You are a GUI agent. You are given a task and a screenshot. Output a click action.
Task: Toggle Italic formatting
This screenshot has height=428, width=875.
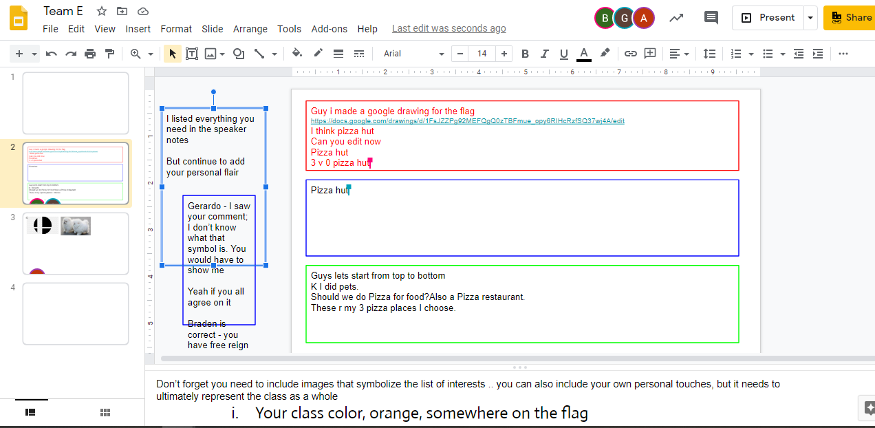click(545, 54)
